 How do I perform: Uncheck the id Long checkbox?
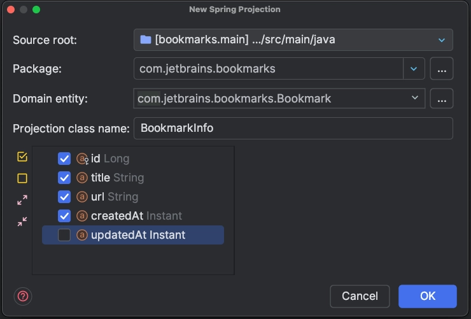64,159
